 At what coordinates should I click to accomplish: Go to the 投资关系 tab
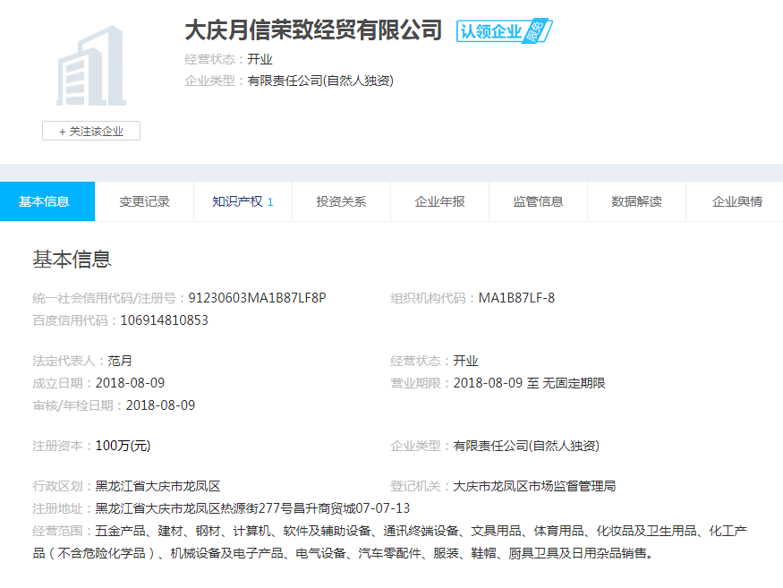coord(341,201)
